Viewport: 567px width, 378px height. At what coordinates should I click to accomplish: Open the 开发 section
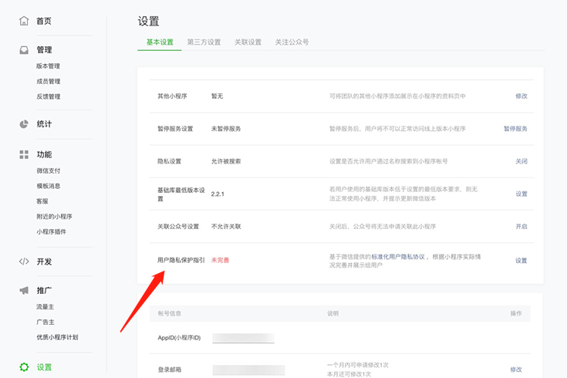point(44,262)
